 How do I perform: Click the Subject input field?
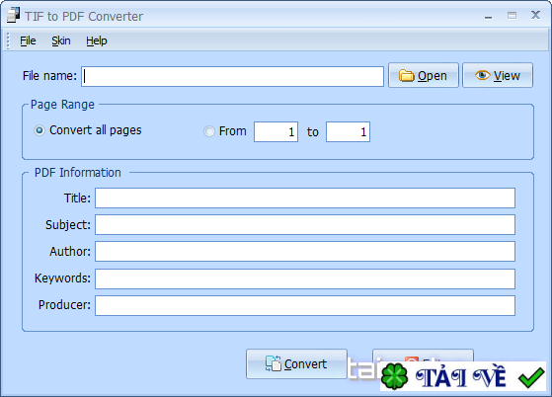(305, 224)
